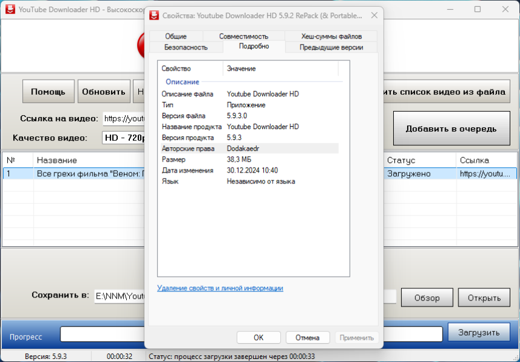Click the № column header in queue
This screenshot has height=362, width=520.
tap(18, 160)
